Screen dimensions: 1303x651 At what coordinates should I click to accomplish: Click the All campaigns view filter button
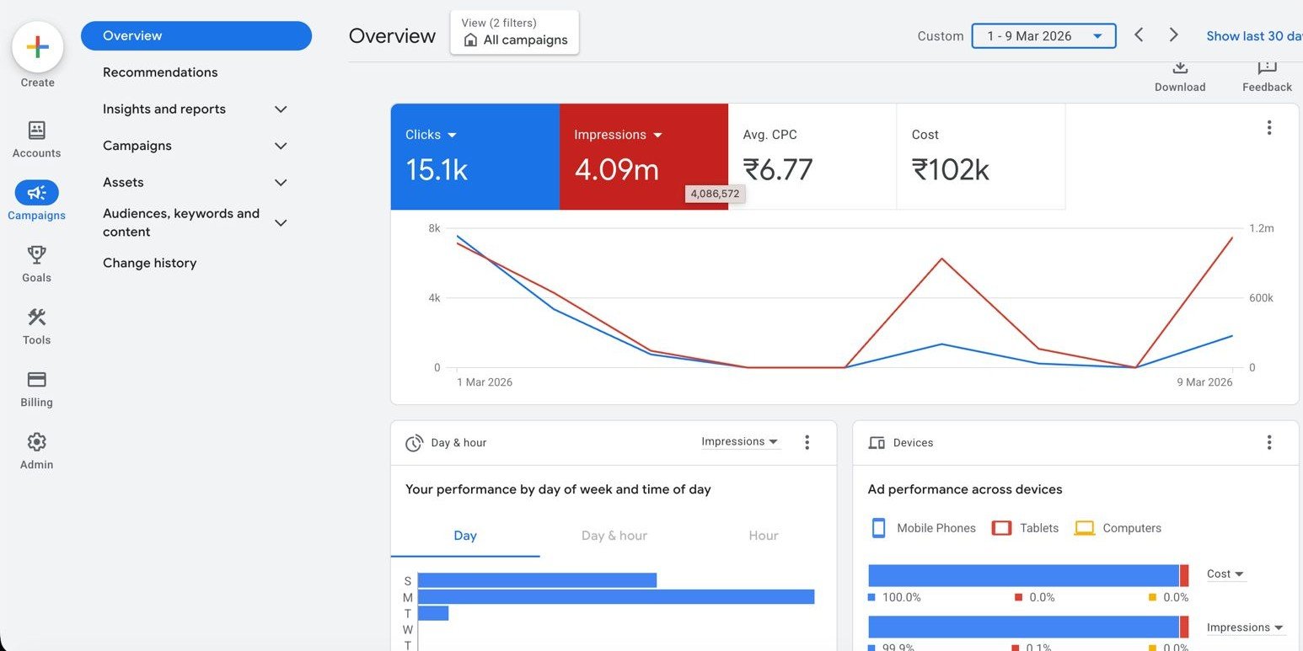click(x=515, y=33)
